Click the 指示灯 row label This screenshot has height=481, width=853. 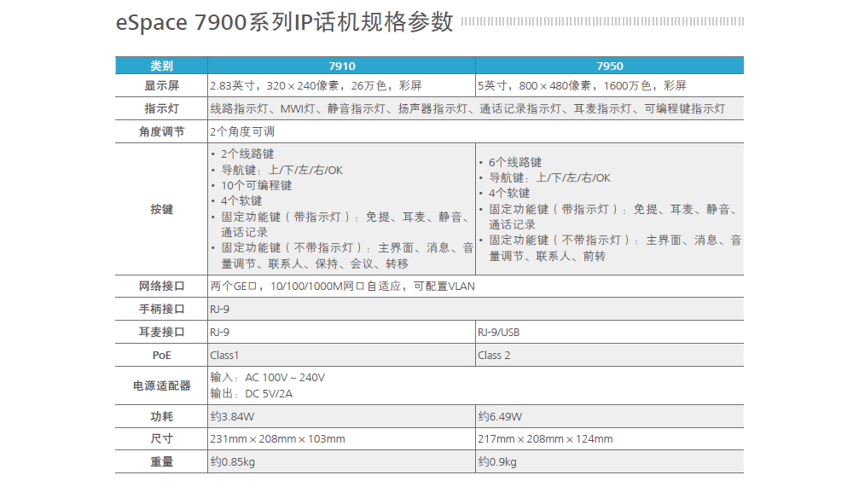coord(161,108)
